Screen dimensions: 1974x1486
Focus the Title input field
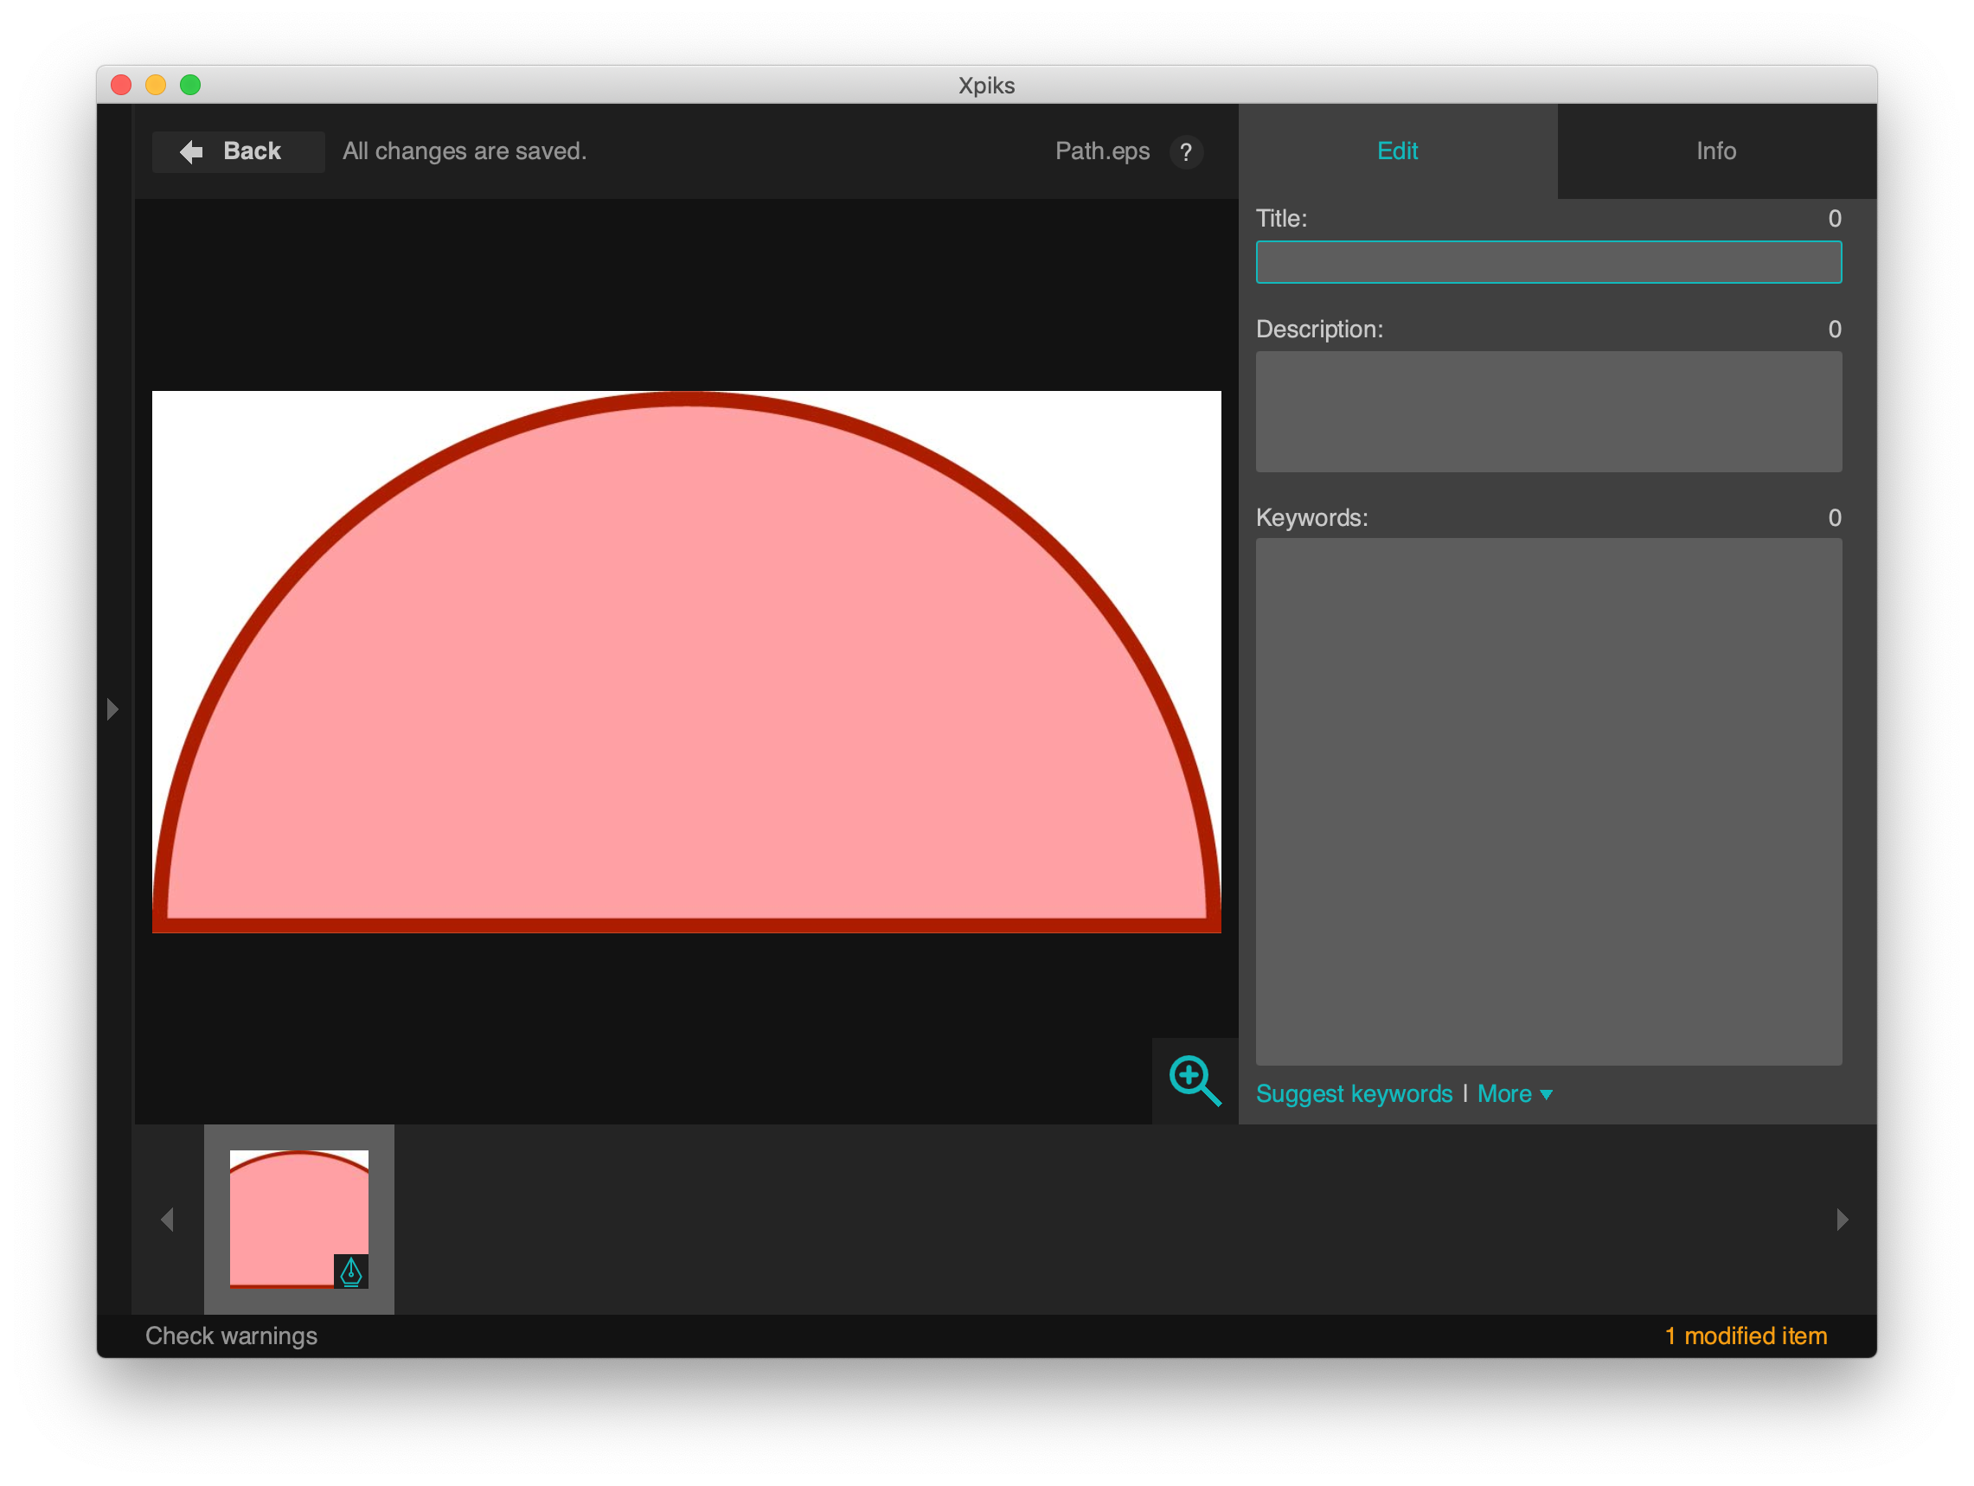[1548, 261]
